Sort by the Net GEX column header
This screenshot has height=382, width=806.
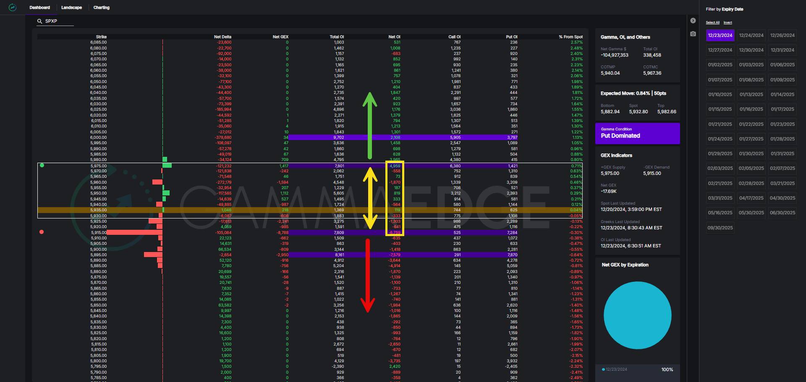tap(280, 37)
